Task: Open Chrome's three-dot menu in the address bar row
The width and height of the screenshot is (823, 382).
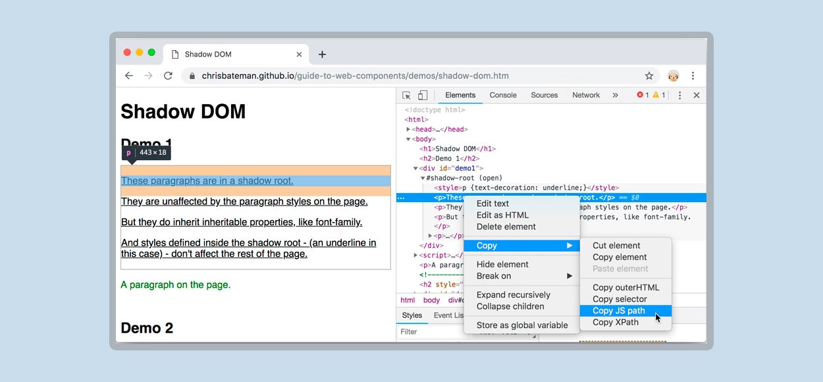Action: 693,76
